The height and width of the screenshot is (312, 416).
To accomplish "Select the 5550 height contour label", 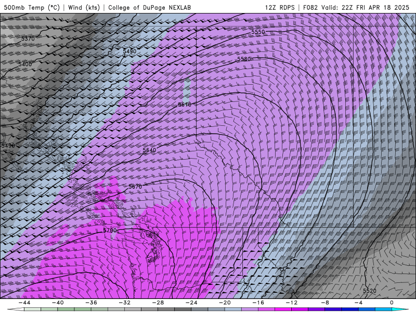I will pos(258,32).
